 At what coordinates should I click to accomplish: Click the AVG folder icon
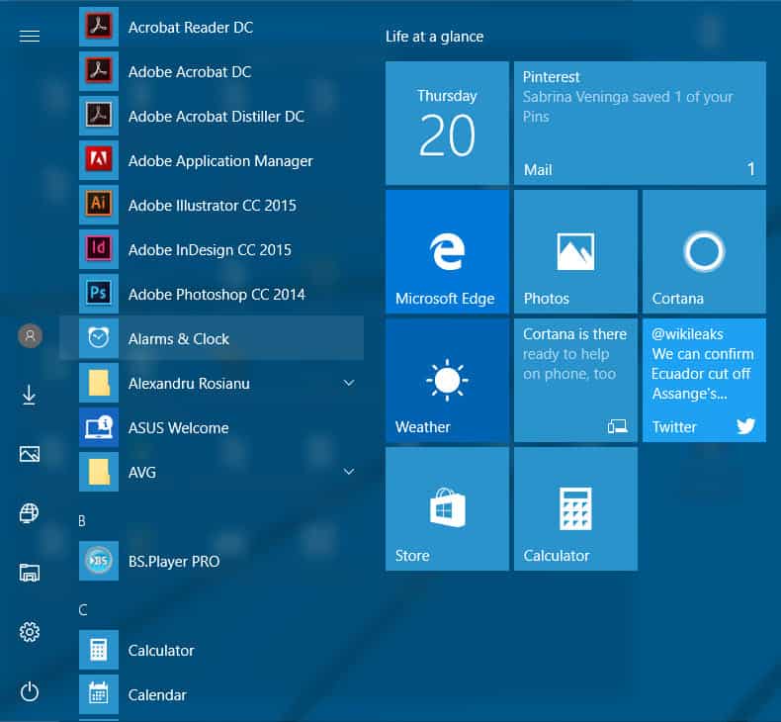point(99,472)
